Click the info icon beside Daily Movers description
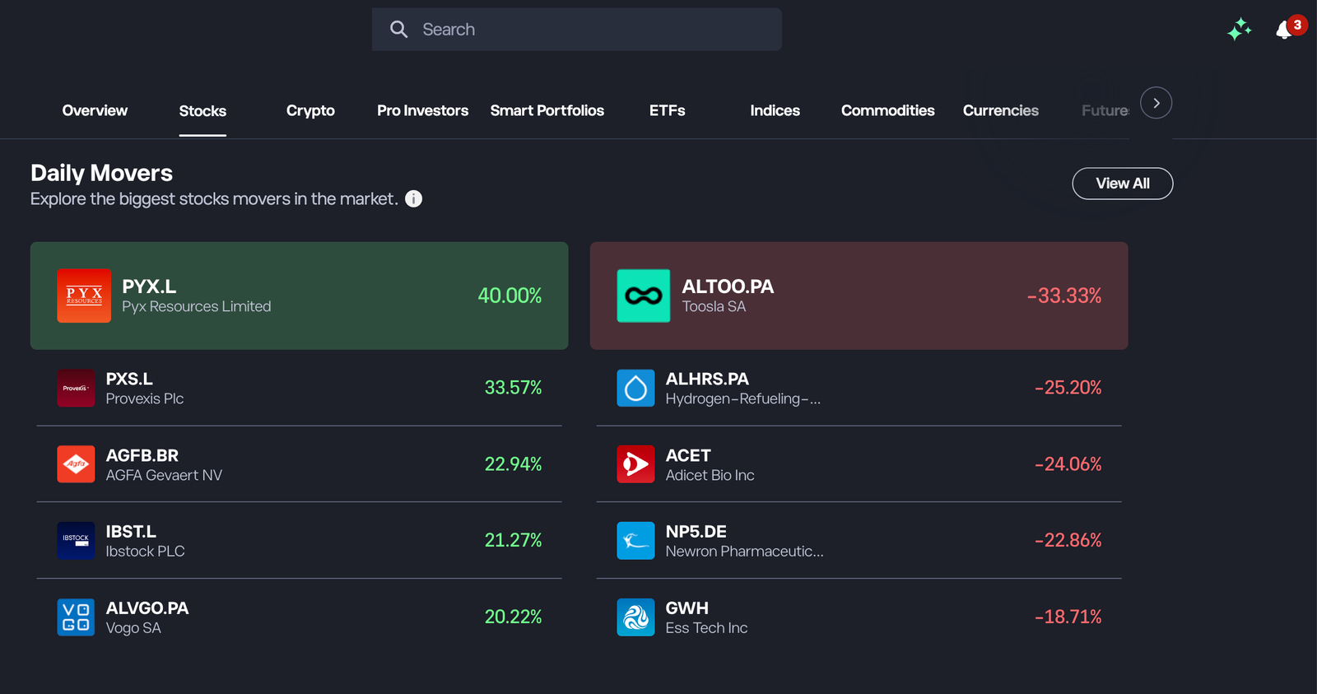Image resolution: width=1317 pixels, height=694 pixels. (x=414, y=198)
